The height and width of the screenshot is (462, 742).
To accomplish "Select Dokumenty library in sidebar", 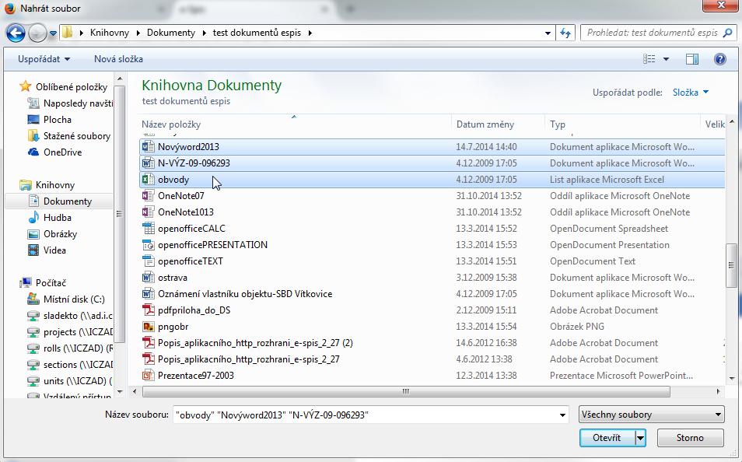I will point(67,201).
